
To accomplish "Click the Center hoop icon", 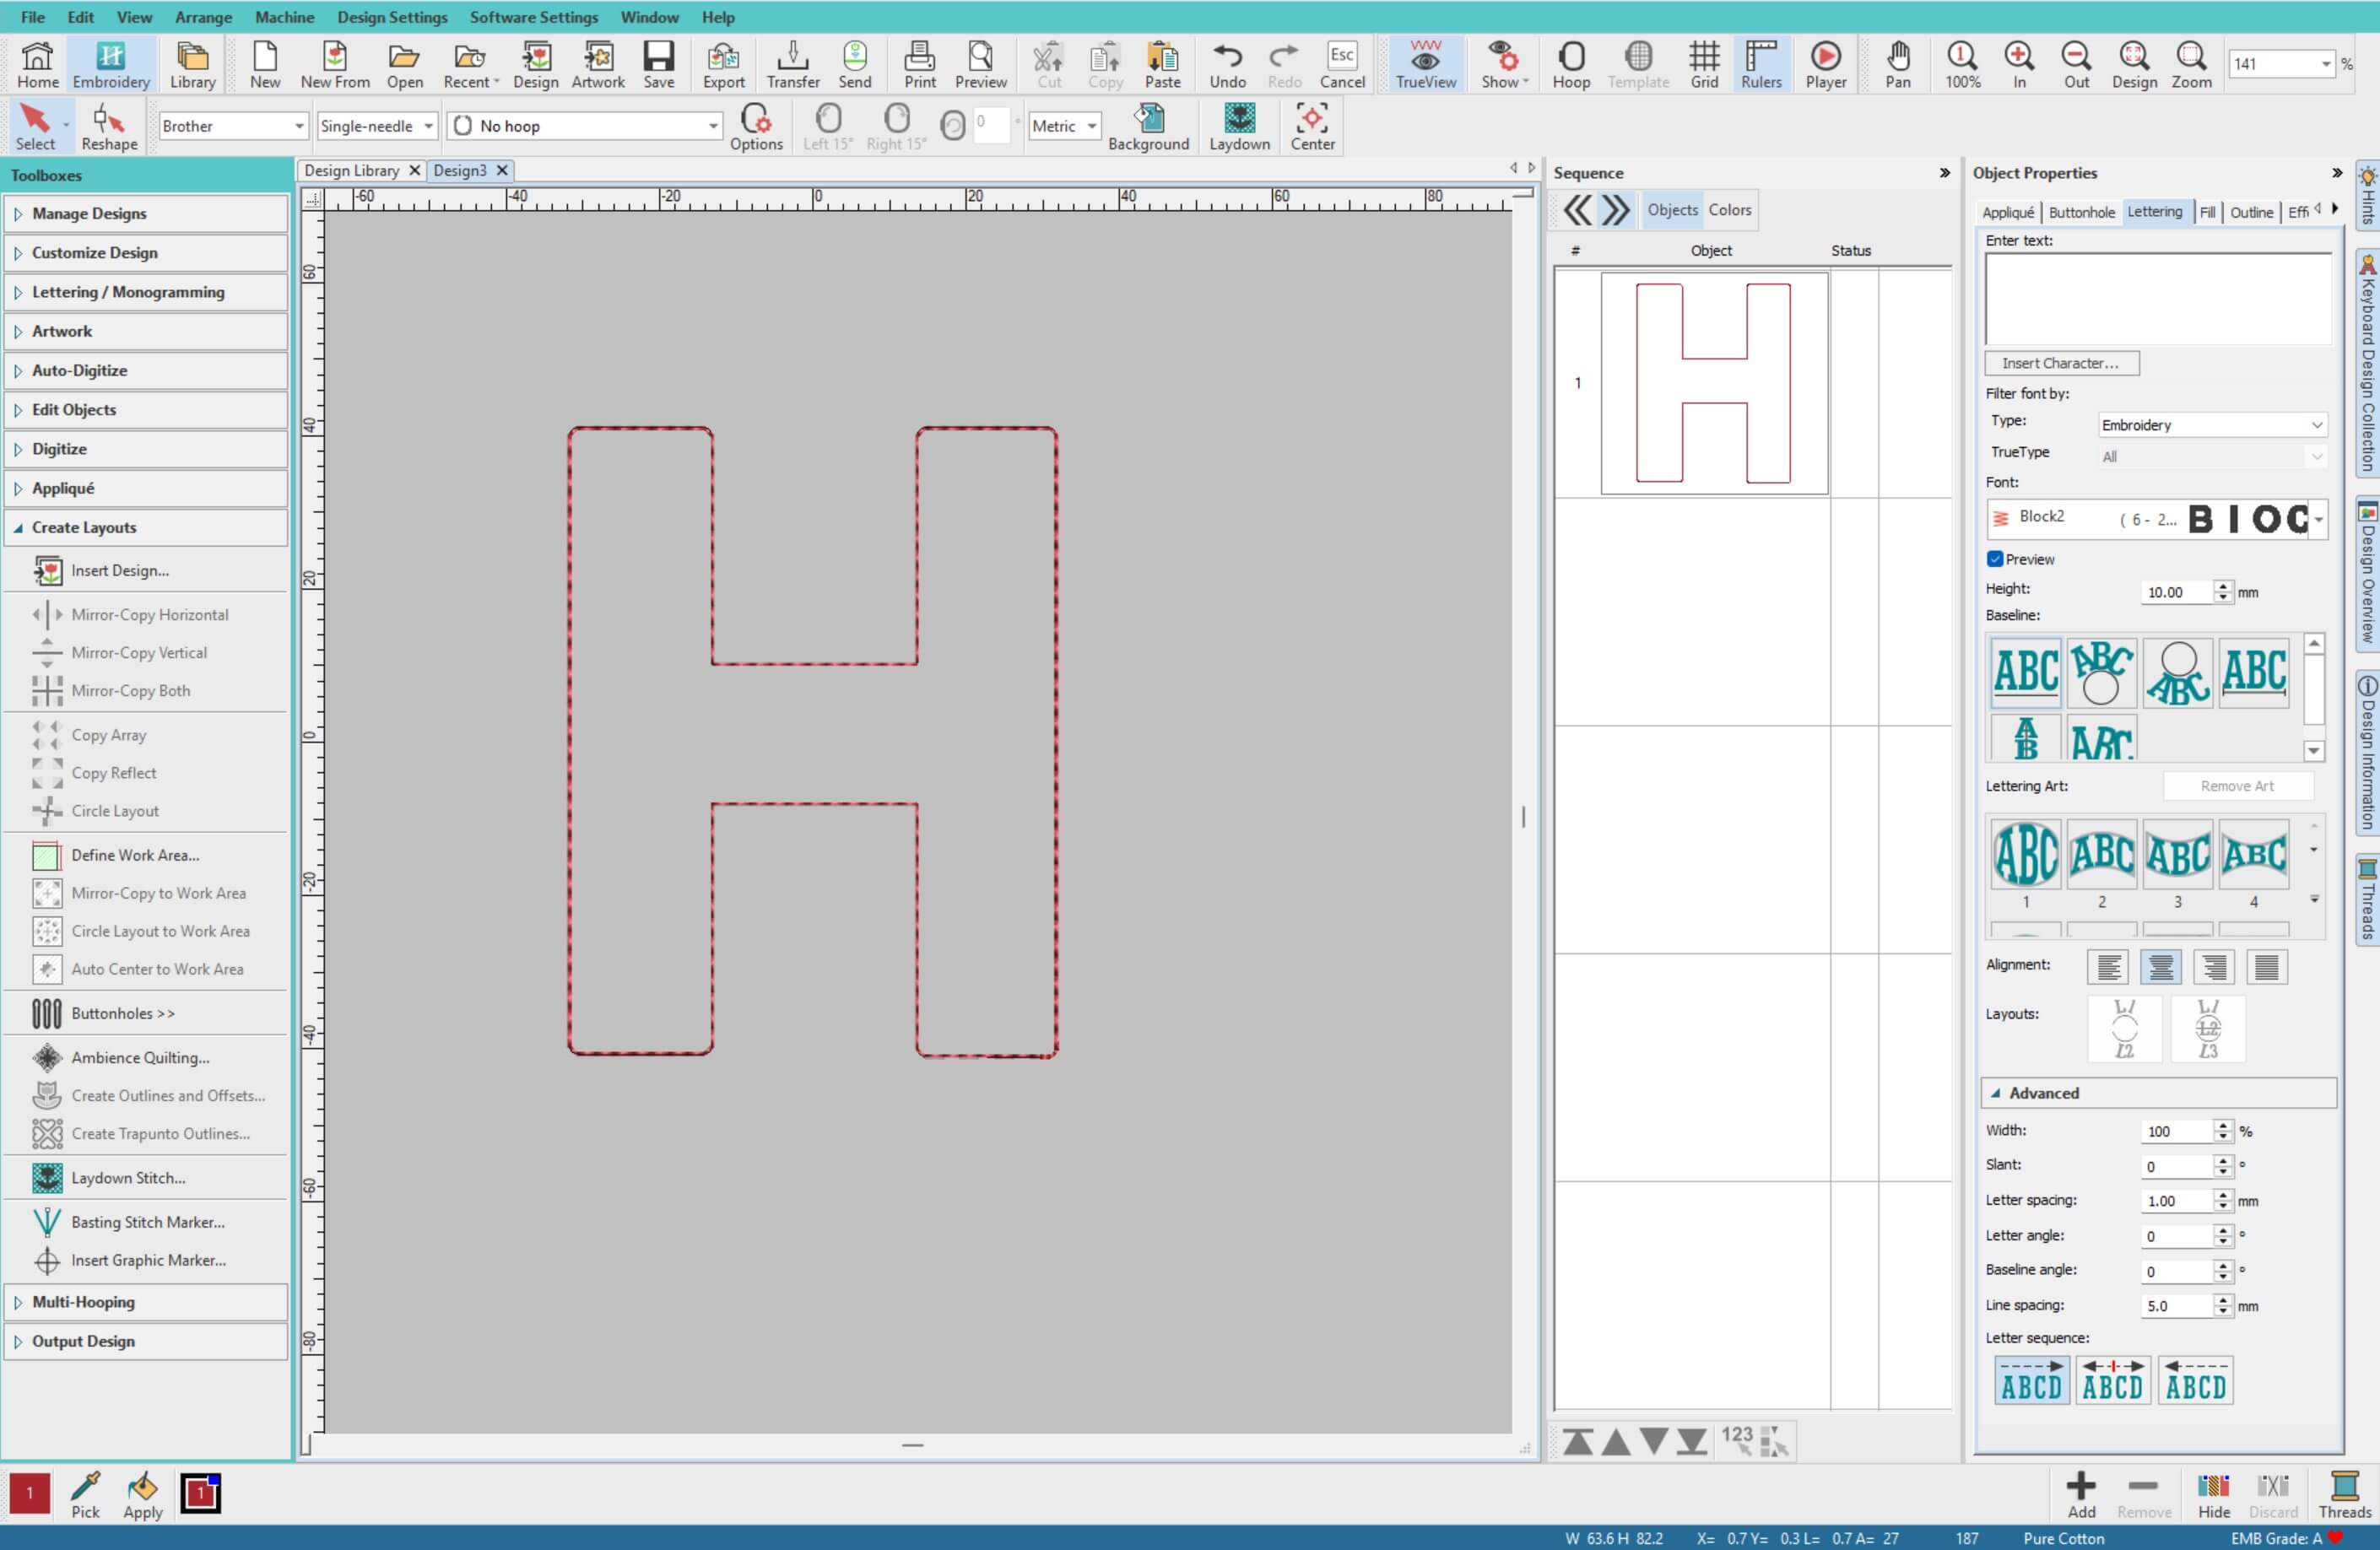I will [x=1312, y=127].
